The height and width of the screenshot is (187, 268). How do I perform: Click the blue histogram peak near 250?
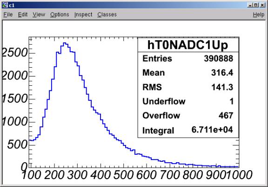click(65, 43)
